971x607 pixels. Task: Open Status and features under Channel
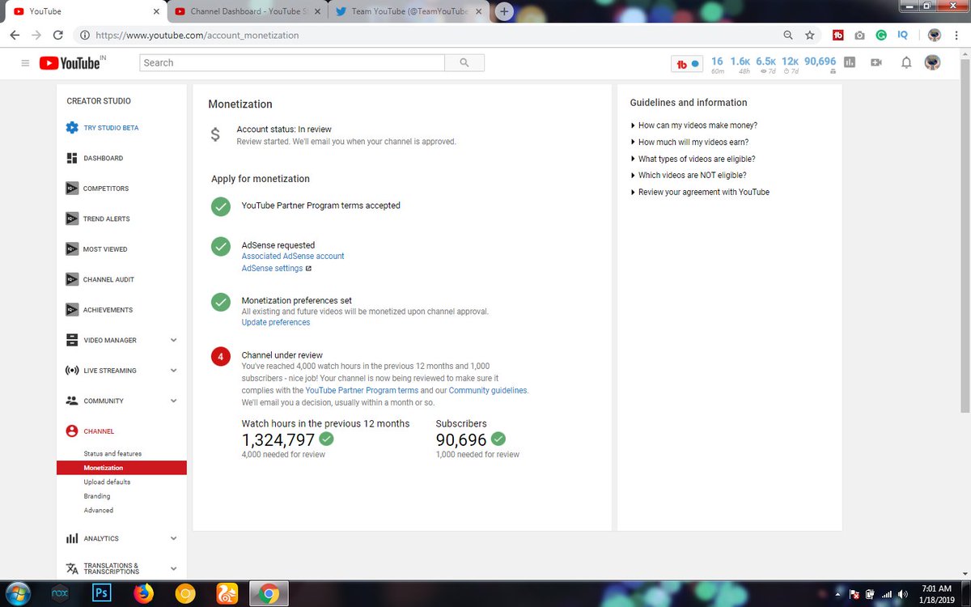coord(112,454)
